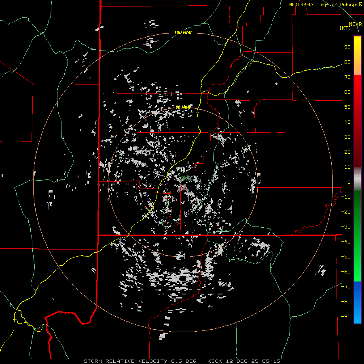Select the positive 70 scale value
The height and width of the screenshot is (364, 364).
pos(347,77)
